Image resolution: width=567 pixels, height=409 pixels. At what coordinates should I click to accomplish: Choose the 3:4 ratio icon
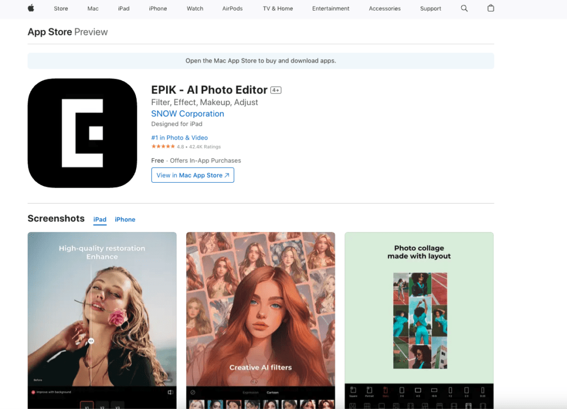click(x=402, y=391)
